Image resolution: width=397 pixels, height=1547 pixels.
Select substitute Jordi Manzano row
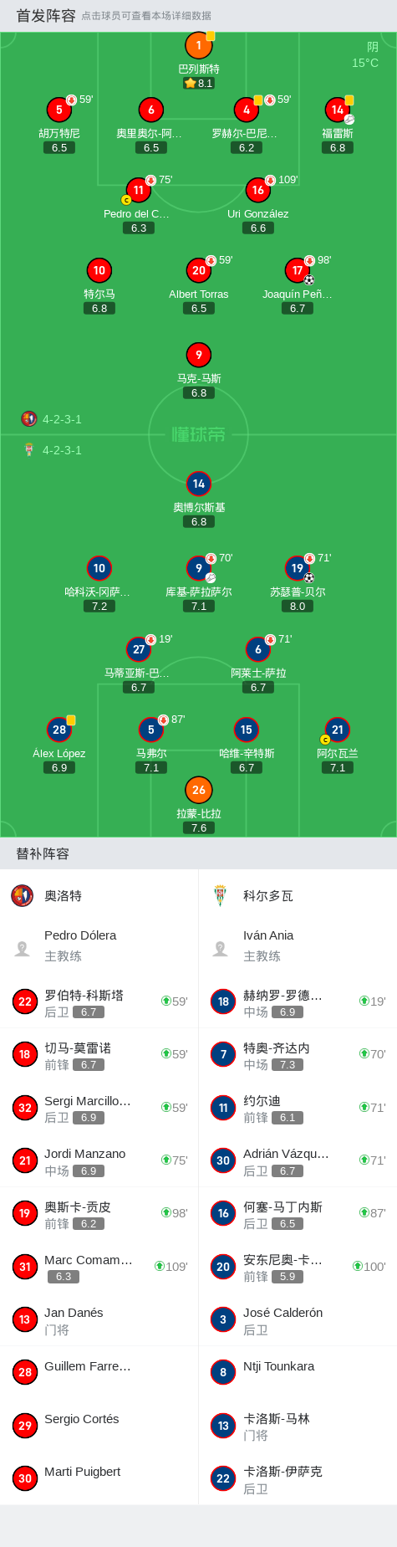(x=99, y=1160)
